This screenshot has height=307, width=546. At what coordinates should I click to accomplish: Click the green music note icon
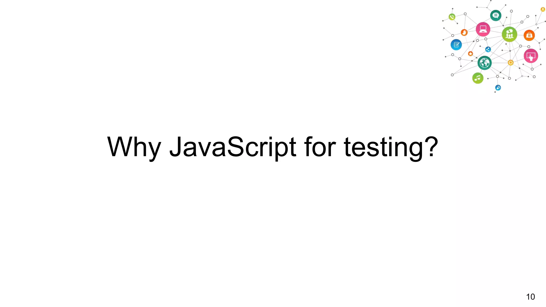pyautogui.click(x=478, y=78)
